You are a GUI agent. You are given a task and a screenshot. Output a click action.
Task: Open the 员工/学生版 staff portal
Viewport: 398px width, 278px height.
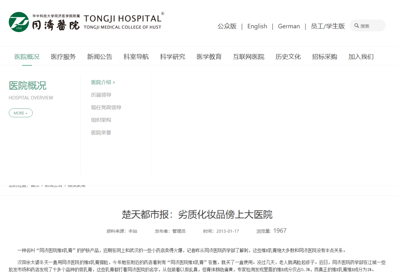(327, 26)
